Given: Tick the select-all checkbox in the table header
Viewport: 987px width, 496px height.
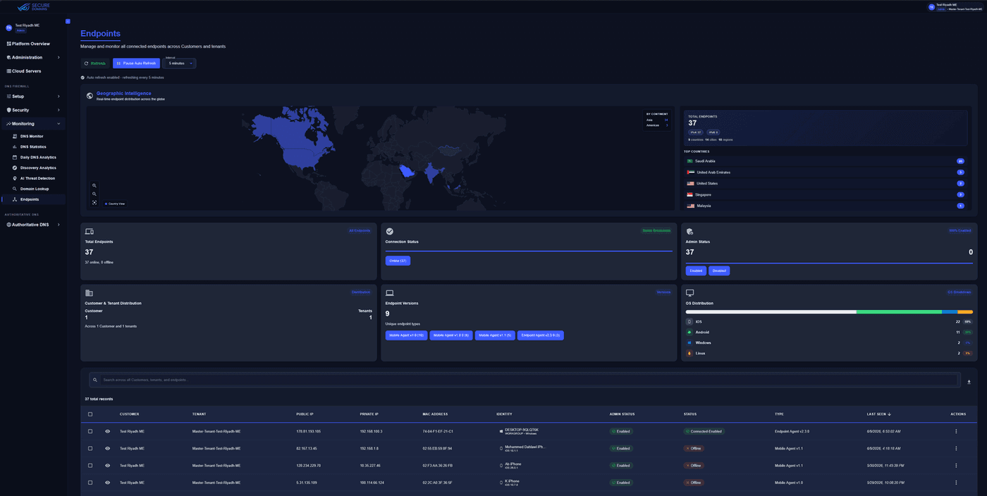Looking at the screenshot, I should 90,414.
